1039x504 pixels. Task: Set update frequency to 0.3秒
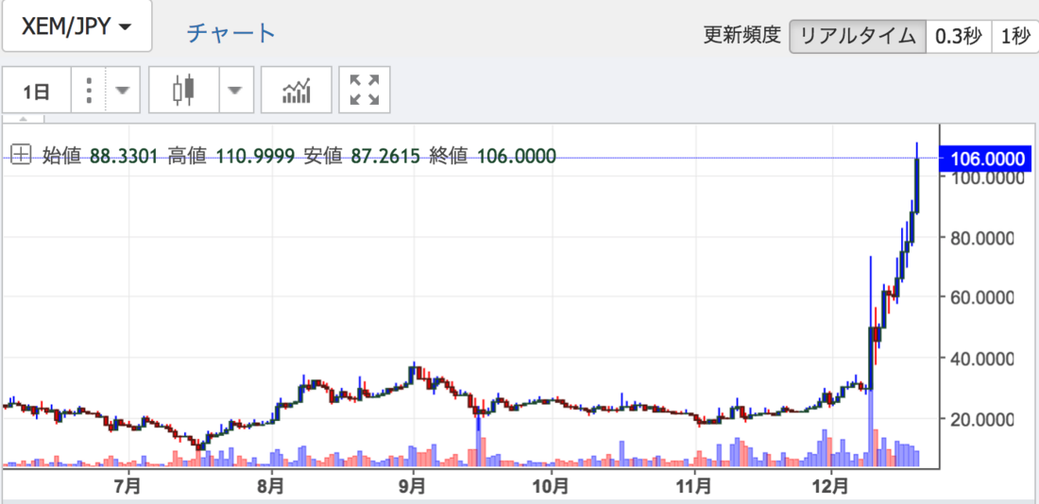[958, 36]
